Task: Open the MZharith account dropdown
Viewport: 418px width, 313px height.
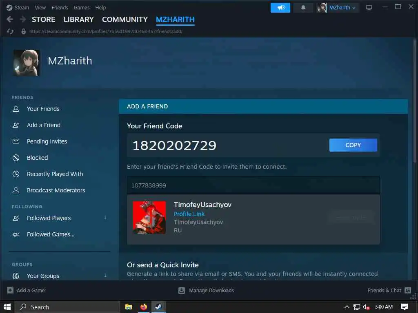Action: pos(342,7)
